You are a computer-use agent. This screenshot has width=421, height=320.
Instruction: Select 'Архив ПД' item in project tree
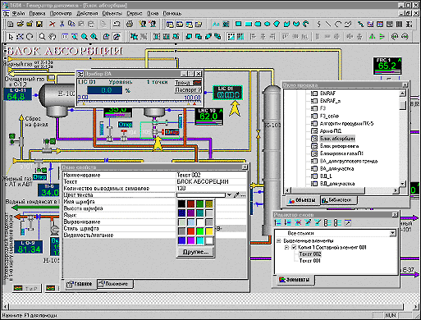pos(331,131)
